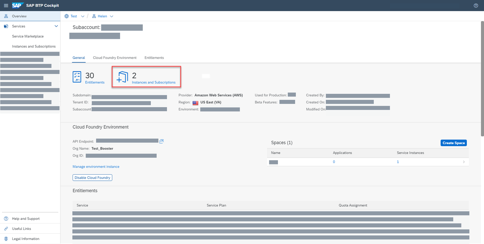Click the Disable Cloud Foundry button

pos(92,178)
